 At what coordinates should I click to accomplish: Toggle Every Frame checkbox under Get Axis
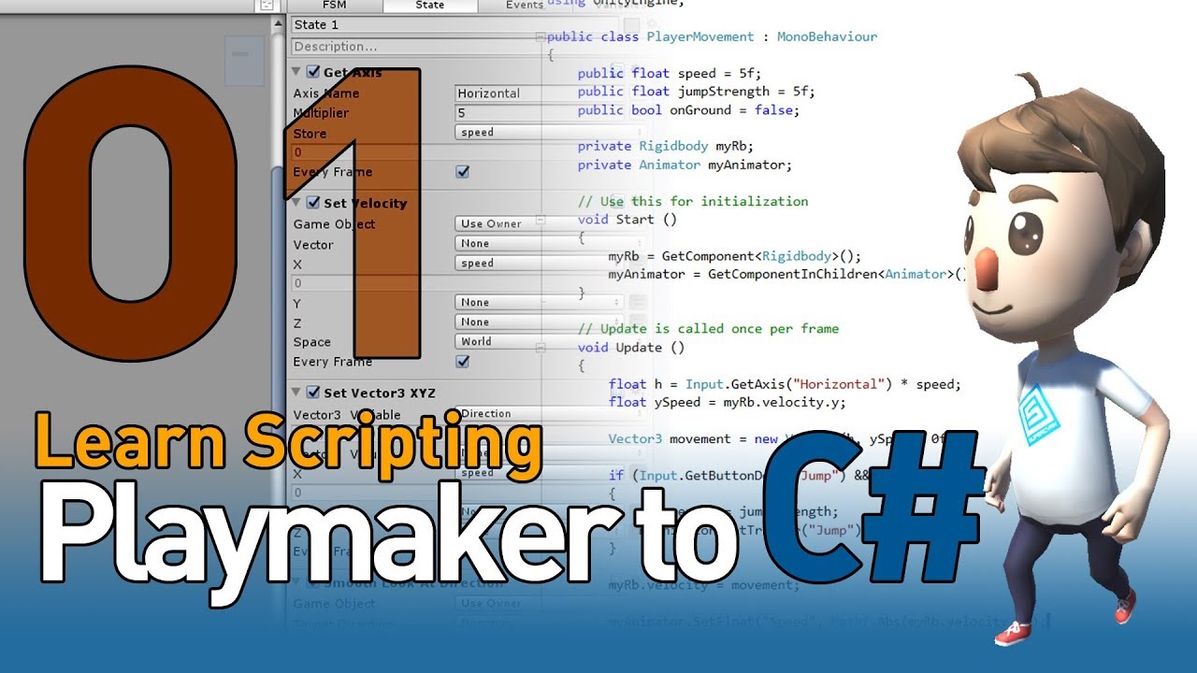(462, 172)
